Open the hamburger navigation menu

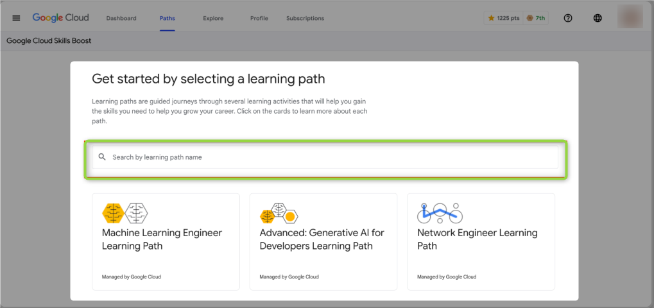16,19
